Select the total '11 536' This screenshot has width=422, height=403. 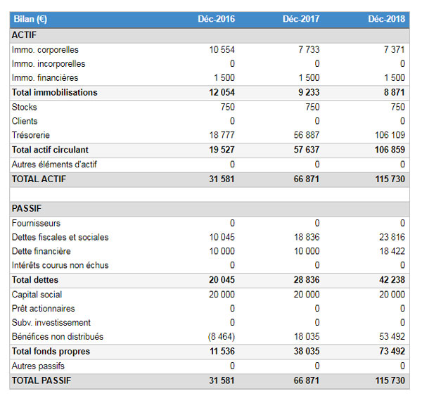pyautogui.click(x=222, y=351)
